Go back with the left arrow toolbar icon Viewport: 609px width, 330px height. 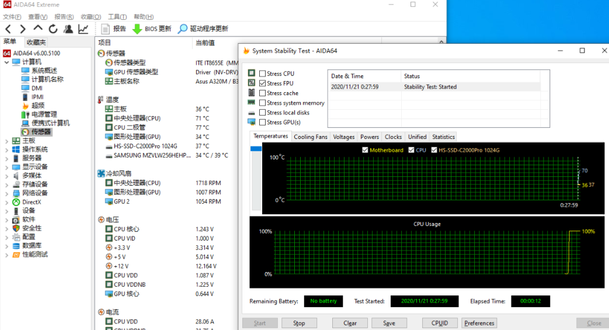click(x=8, y=29)
